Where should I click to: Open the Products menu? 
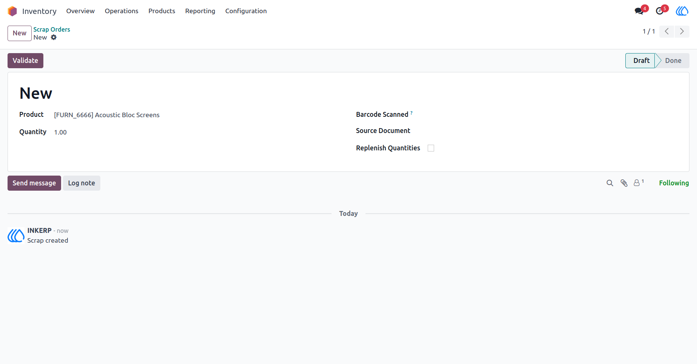162,11
